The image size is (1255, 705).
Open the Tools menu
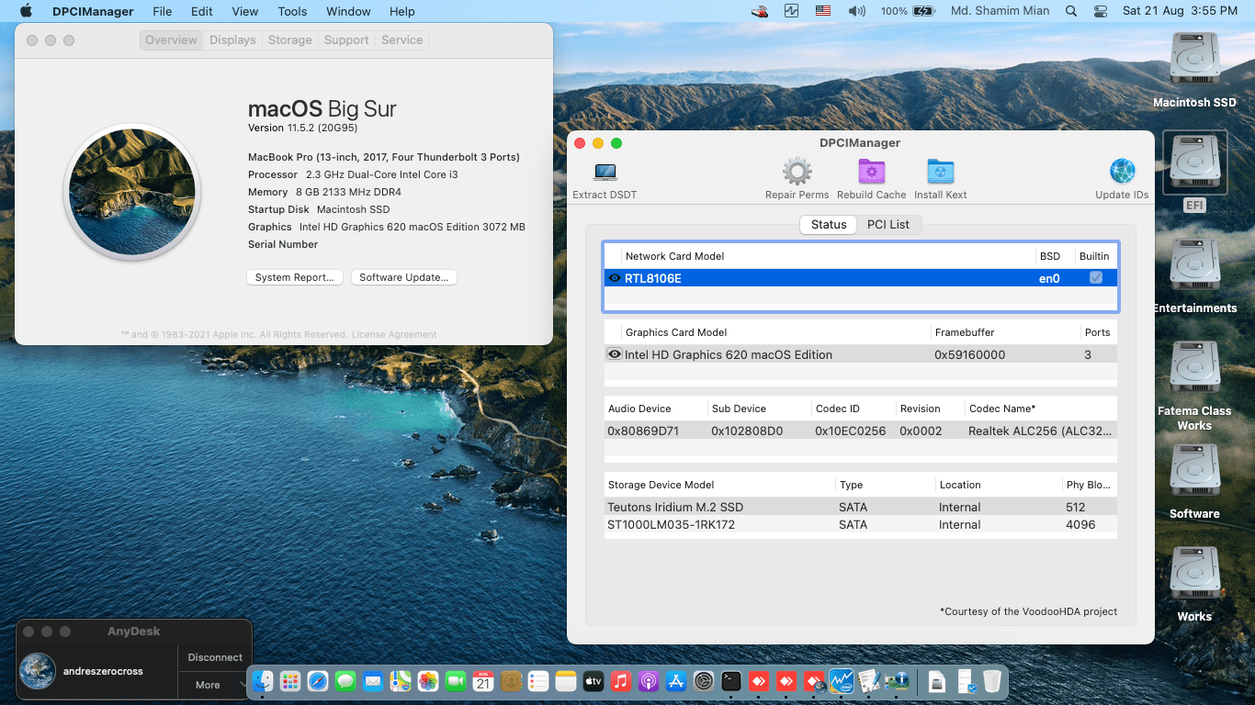(292, 11)
